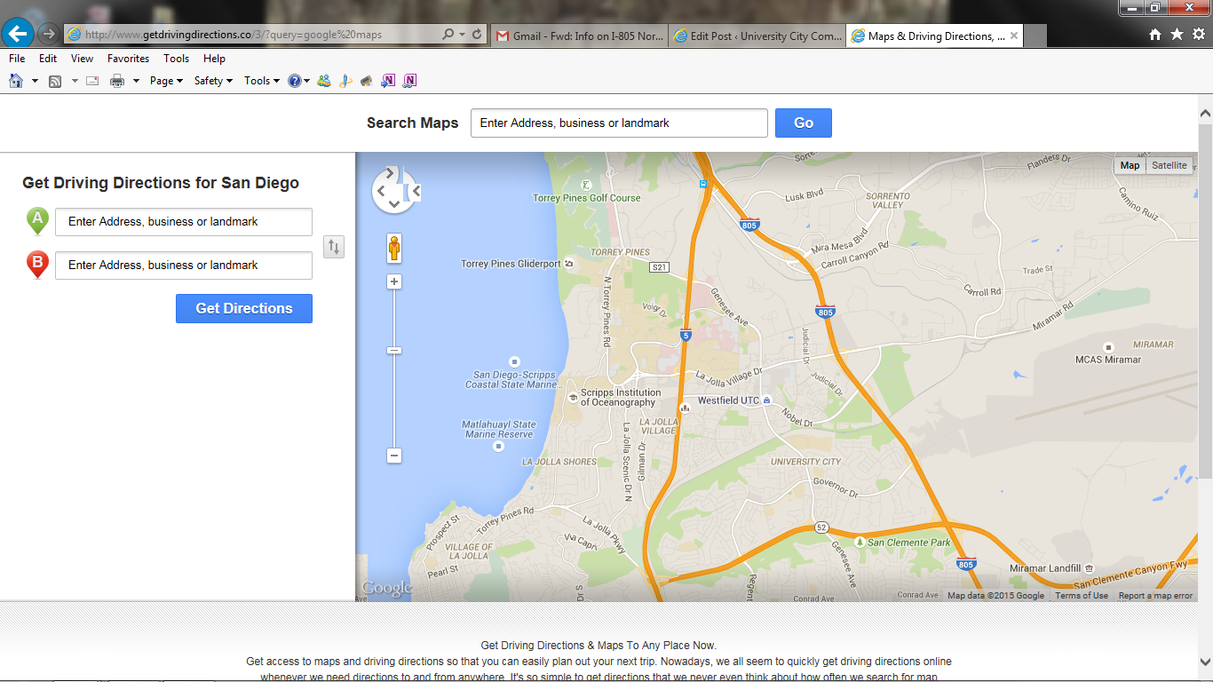Open the command bar Tools dropdown
The width and height of the screenshot is (1213, 682).
click(x=262, y=81)
